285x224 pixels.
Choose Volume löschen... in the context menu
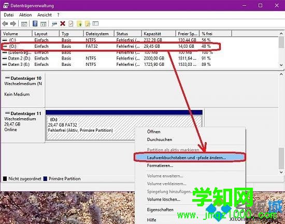[x=164, y=199]
